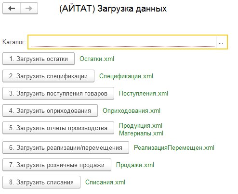Click 8. Загрузить списания button

click(x=41, y=182)
